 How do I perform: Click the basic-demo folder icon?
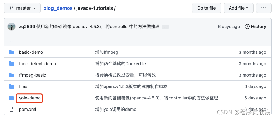(12, 52)
